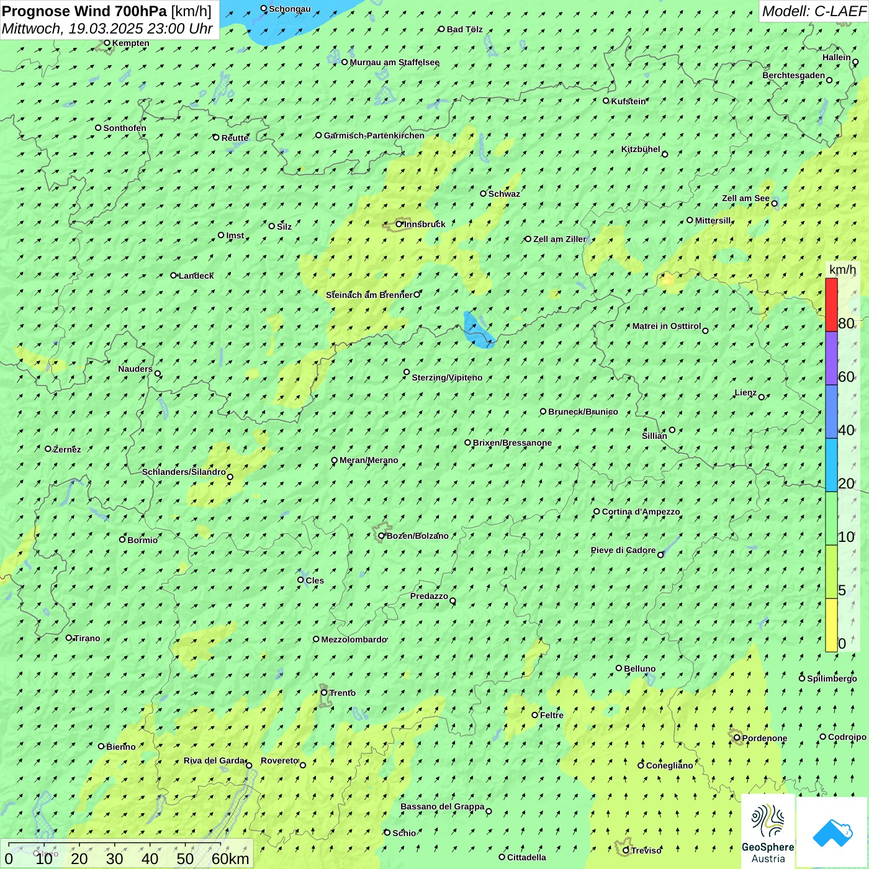869x869 pixels.
Task: Click the 'Spilimbergo' label
Action: coord(832,678)
